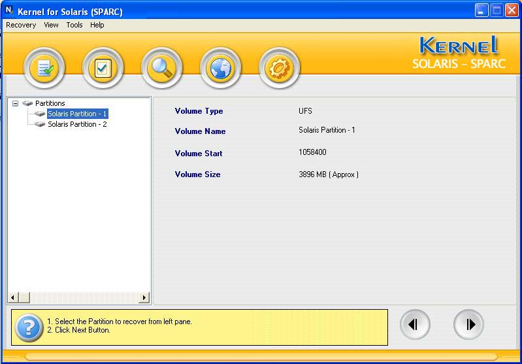Open the Recovery menu
This screenshot has height=364, width=522.
tap(21, 25)
